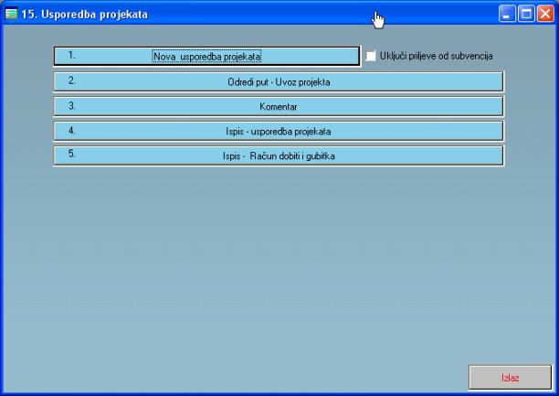
Task: Click the red Izlaz exit button
Action: point(510,378)
